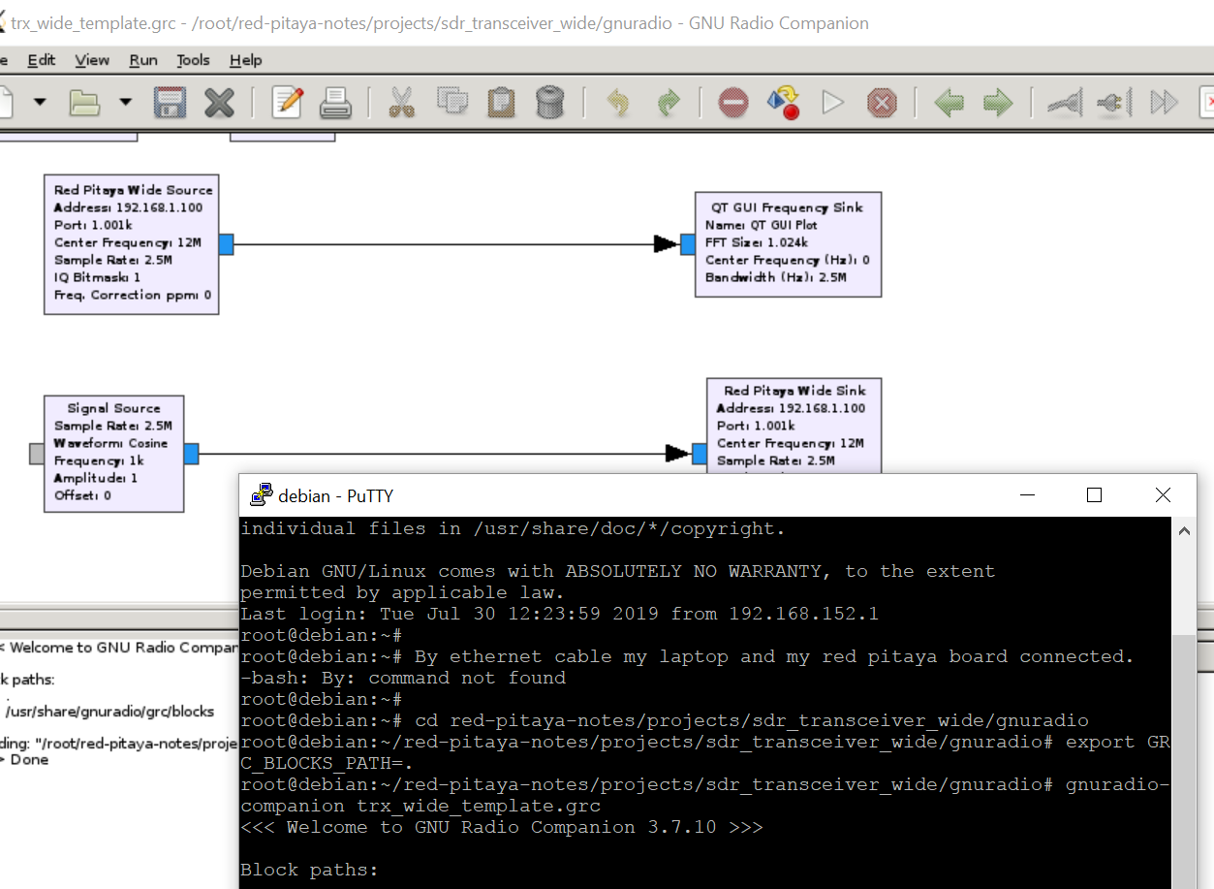The image size is (1214, 889).
Task: Execute the flow graph with play icon
Action: coord(833,102)
